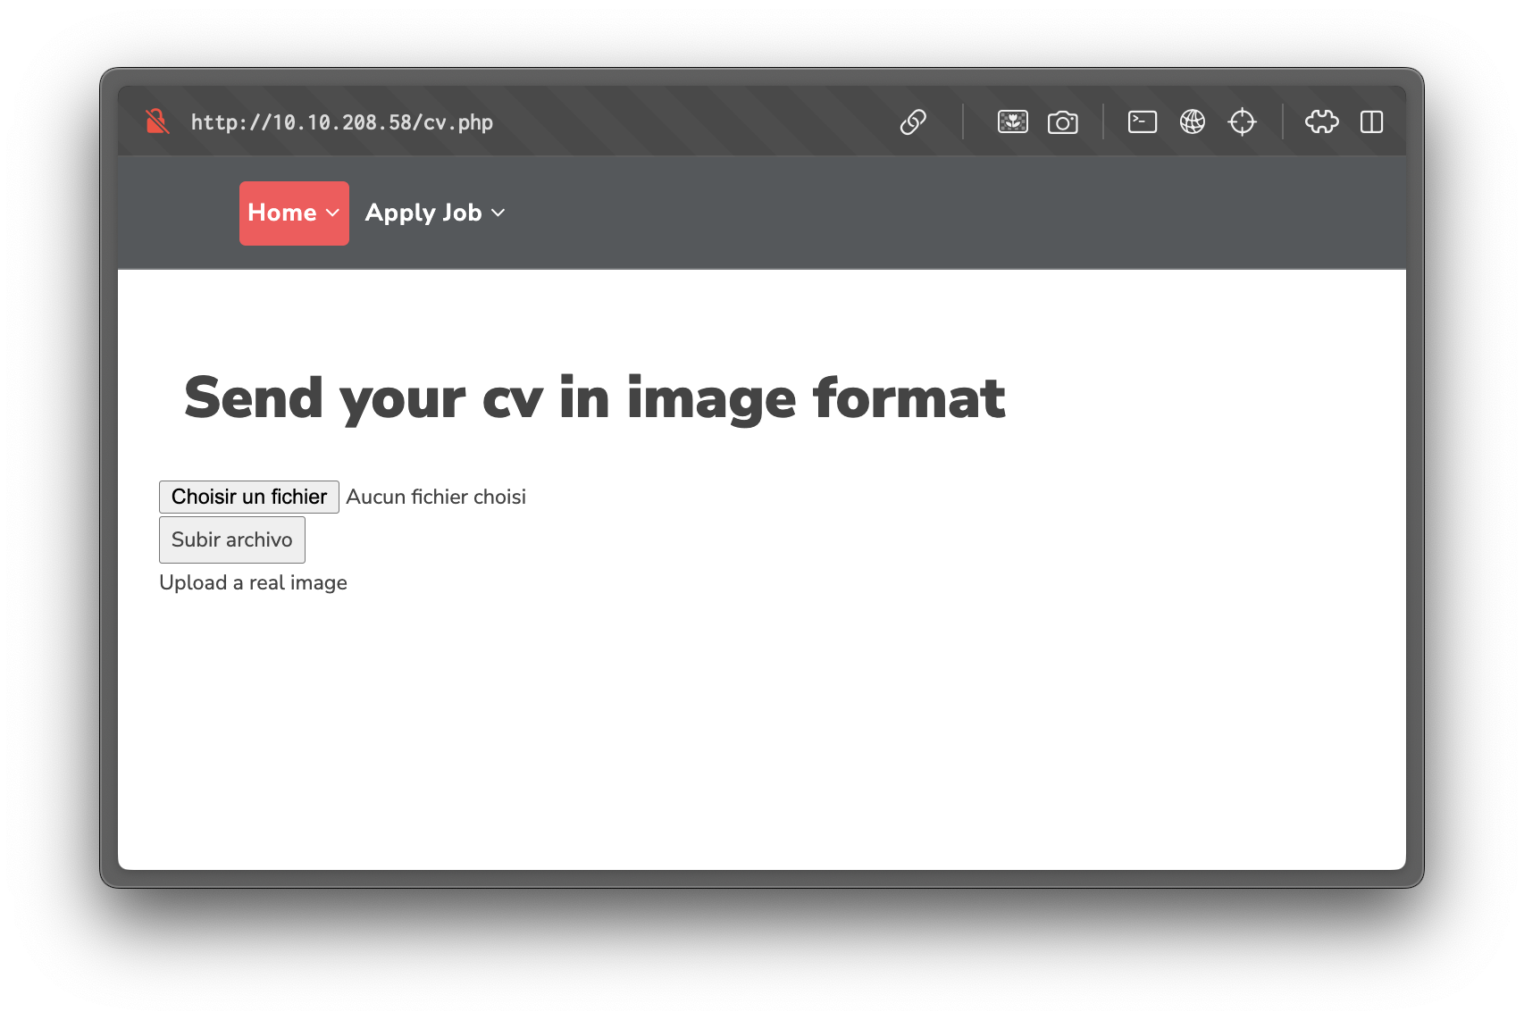Select the crosshair target icon
Image resolution: width=1524 pixels, height=1020 pixels.
tap(1242, 121)
